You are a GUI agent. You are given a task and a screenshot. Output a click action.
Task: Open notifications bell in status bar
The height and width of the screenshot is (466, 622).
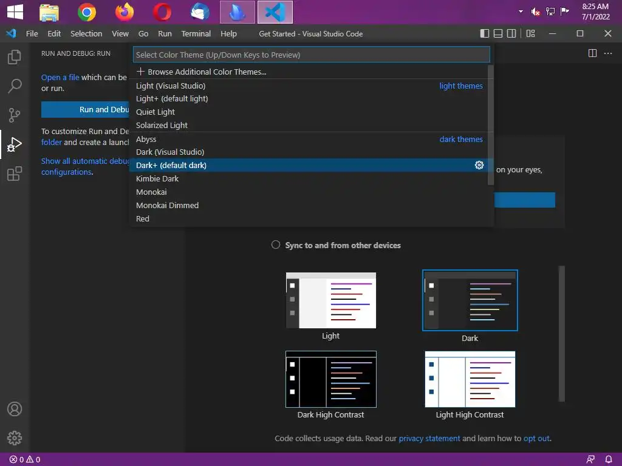(609, 459)
